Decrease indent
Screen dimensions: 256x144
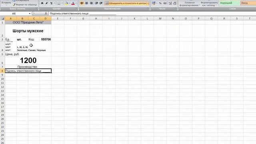[x=96, y=3]
